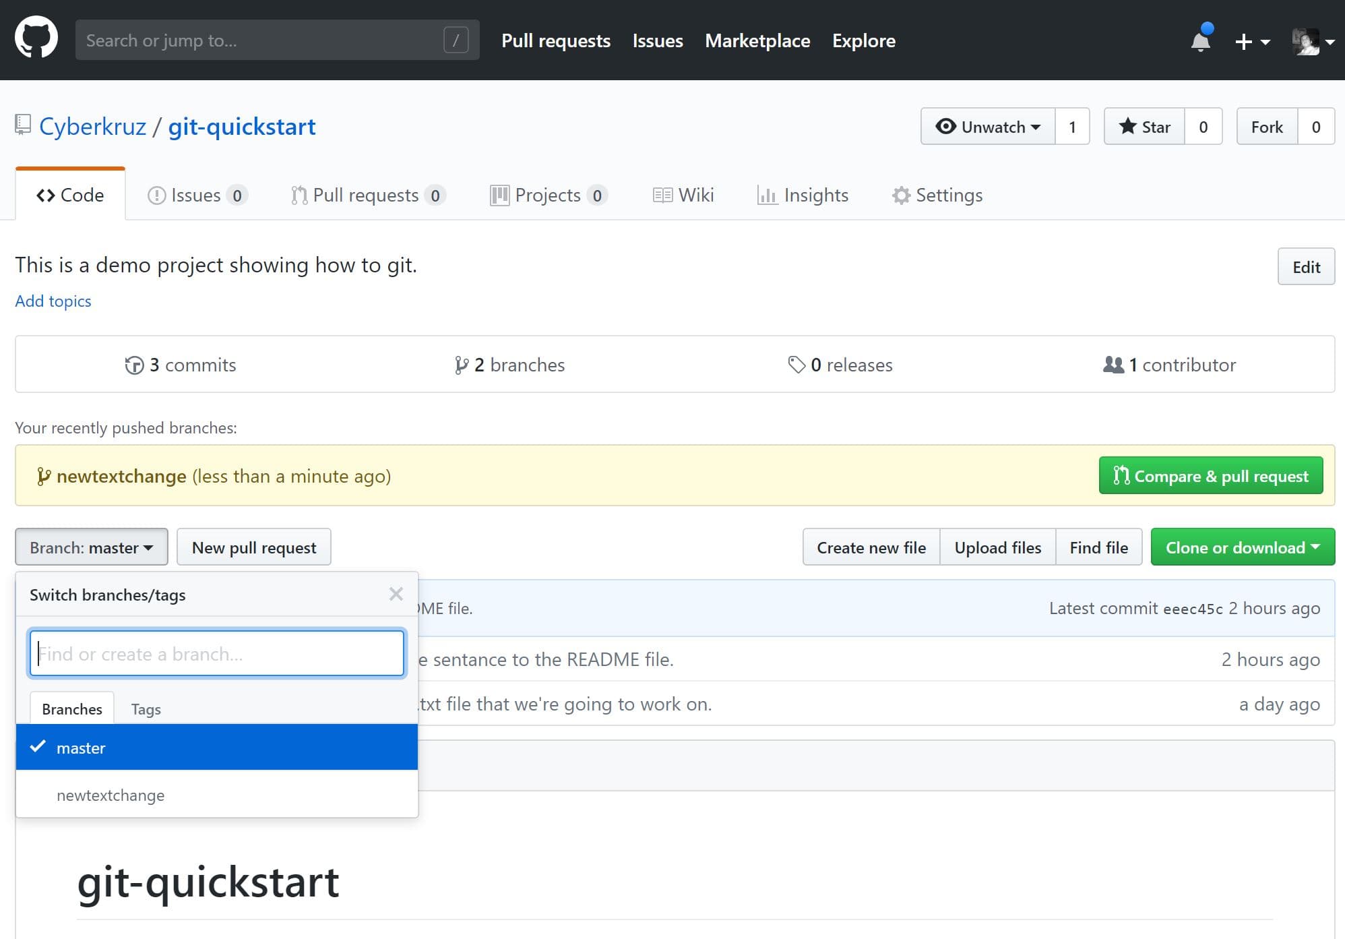
Task: Select the Branches tab in the popup
Action: tap(72, 708)
